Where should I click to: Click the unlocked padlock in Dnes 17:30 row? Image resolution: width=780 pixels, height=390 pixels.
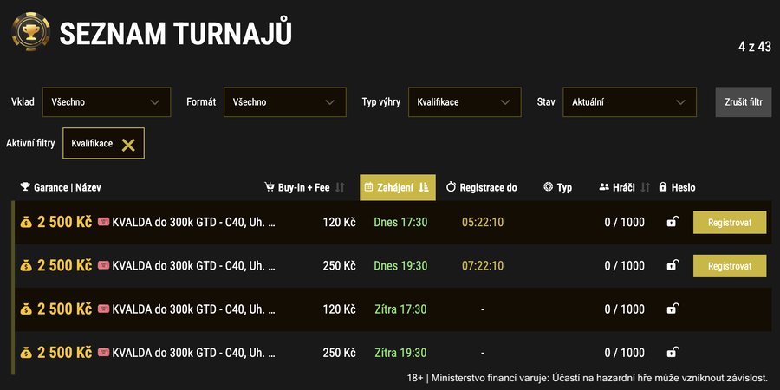[672, 222]
